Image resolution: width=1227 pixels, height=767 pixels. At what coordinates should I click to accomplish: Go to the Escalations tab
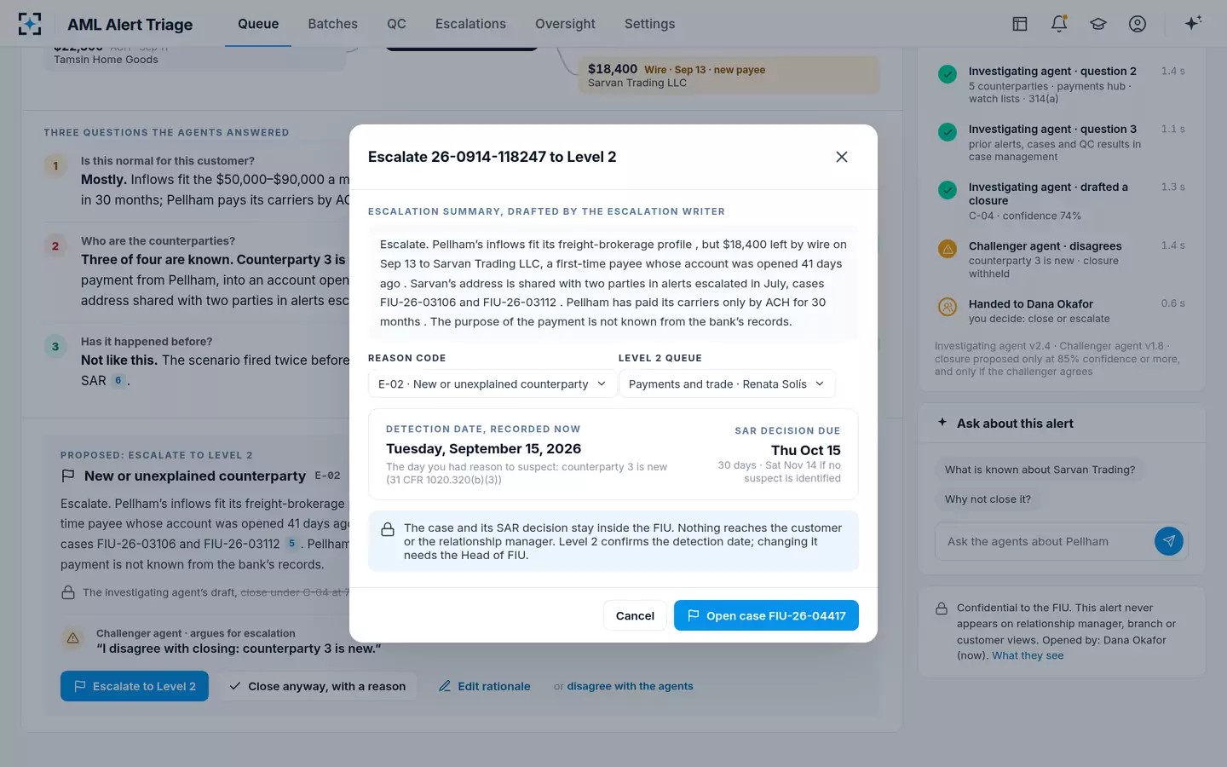point(470,24)
